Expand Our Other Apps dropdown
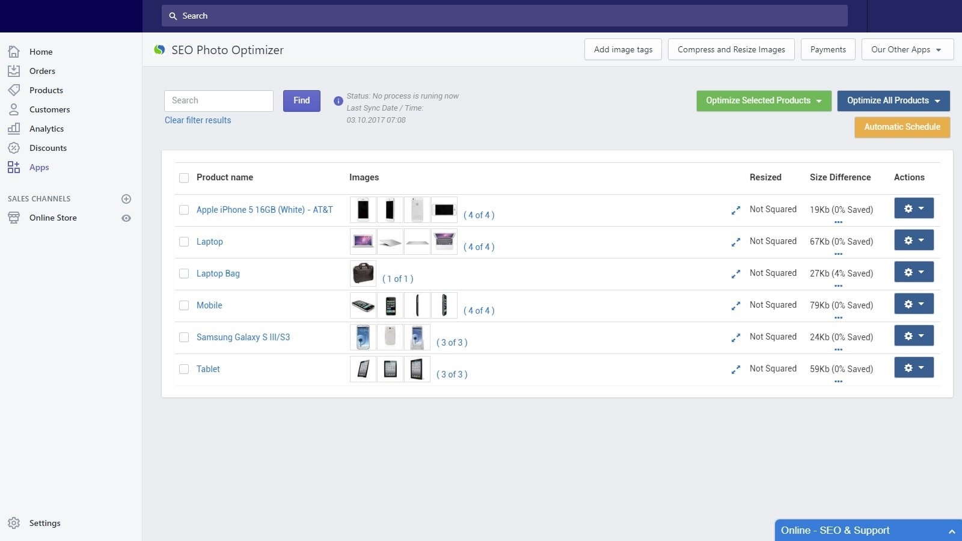The height and width of the screenshot is (541, 962). [x=907, y=49]
